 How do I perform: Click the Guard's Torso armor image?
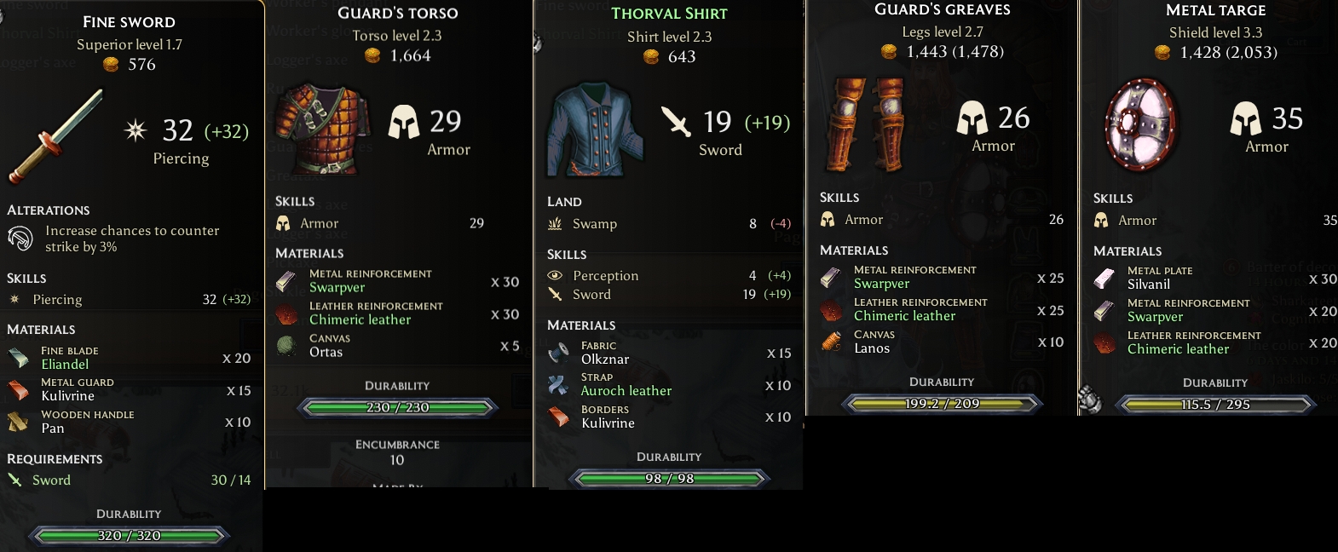pyautogui.click(x=321, y=129)
